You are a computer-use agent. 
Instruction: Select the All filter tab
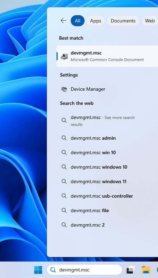coord(78,21)
